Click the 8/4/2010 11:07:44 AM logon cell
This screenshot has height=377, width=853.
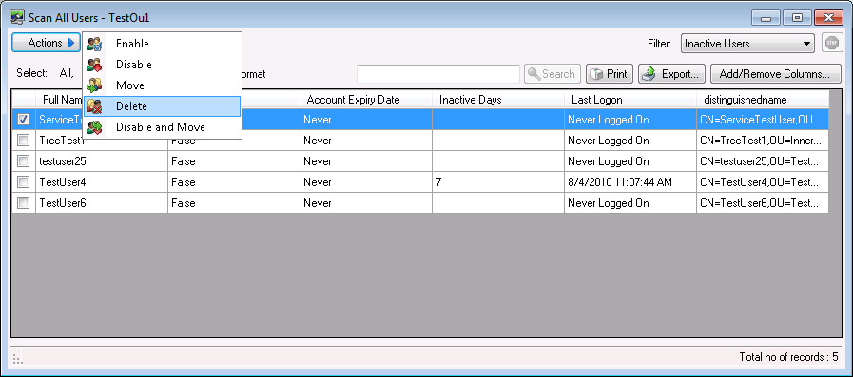(630, 182)
